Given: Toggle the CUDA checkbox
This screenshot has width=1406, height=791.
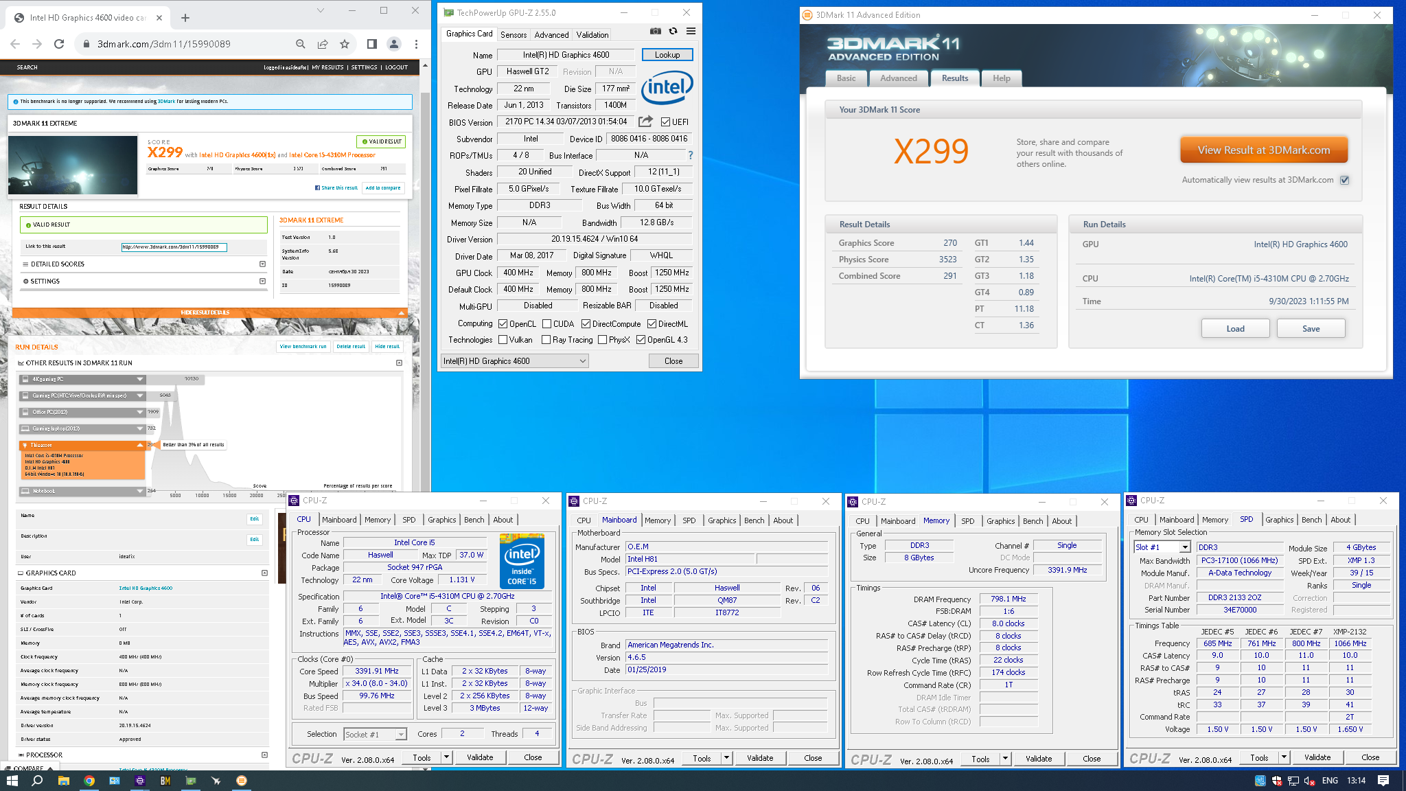Looking at the screenshot, I should point(546,324).
